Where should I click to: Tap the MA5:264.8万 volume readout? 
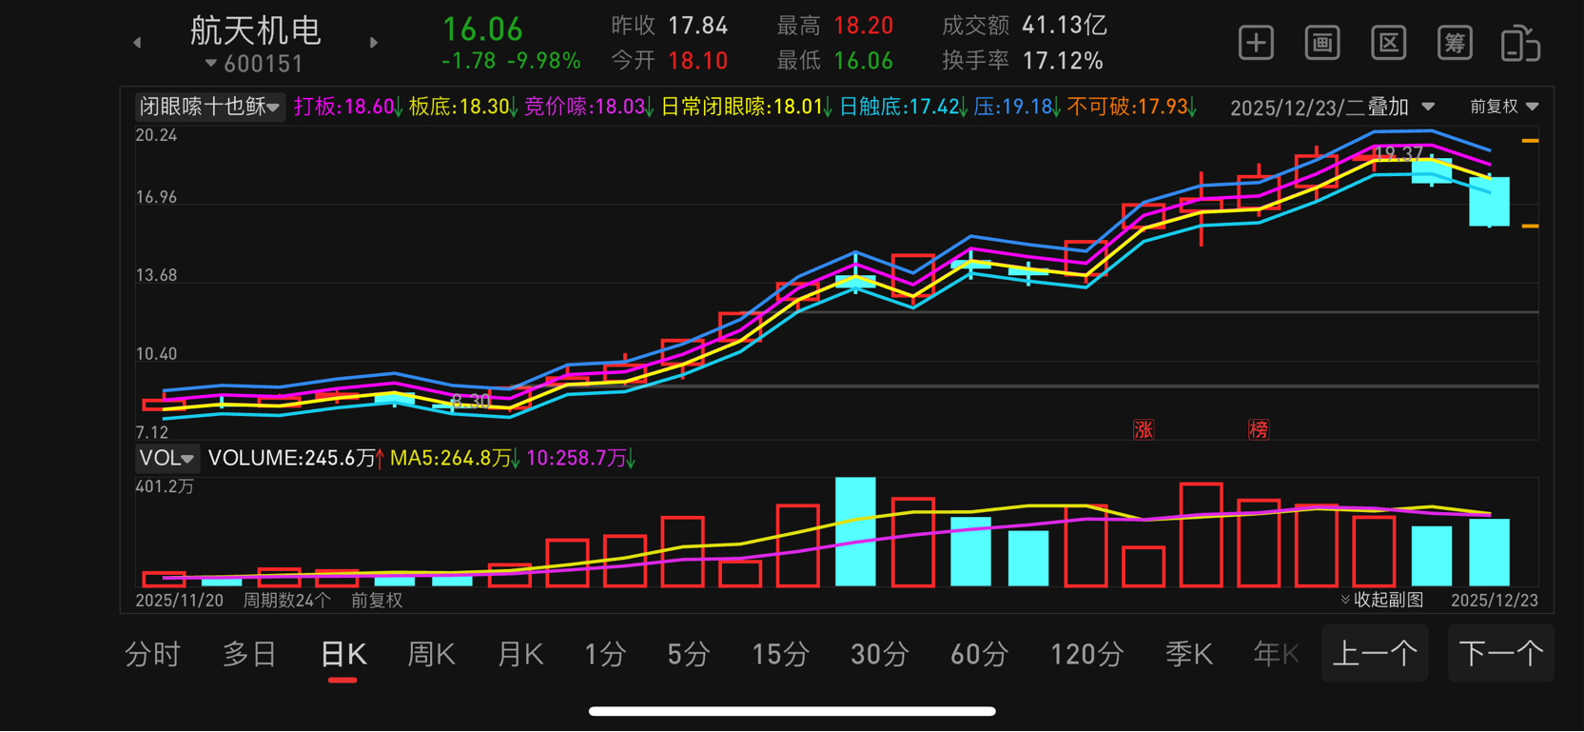tap(456, 458)
